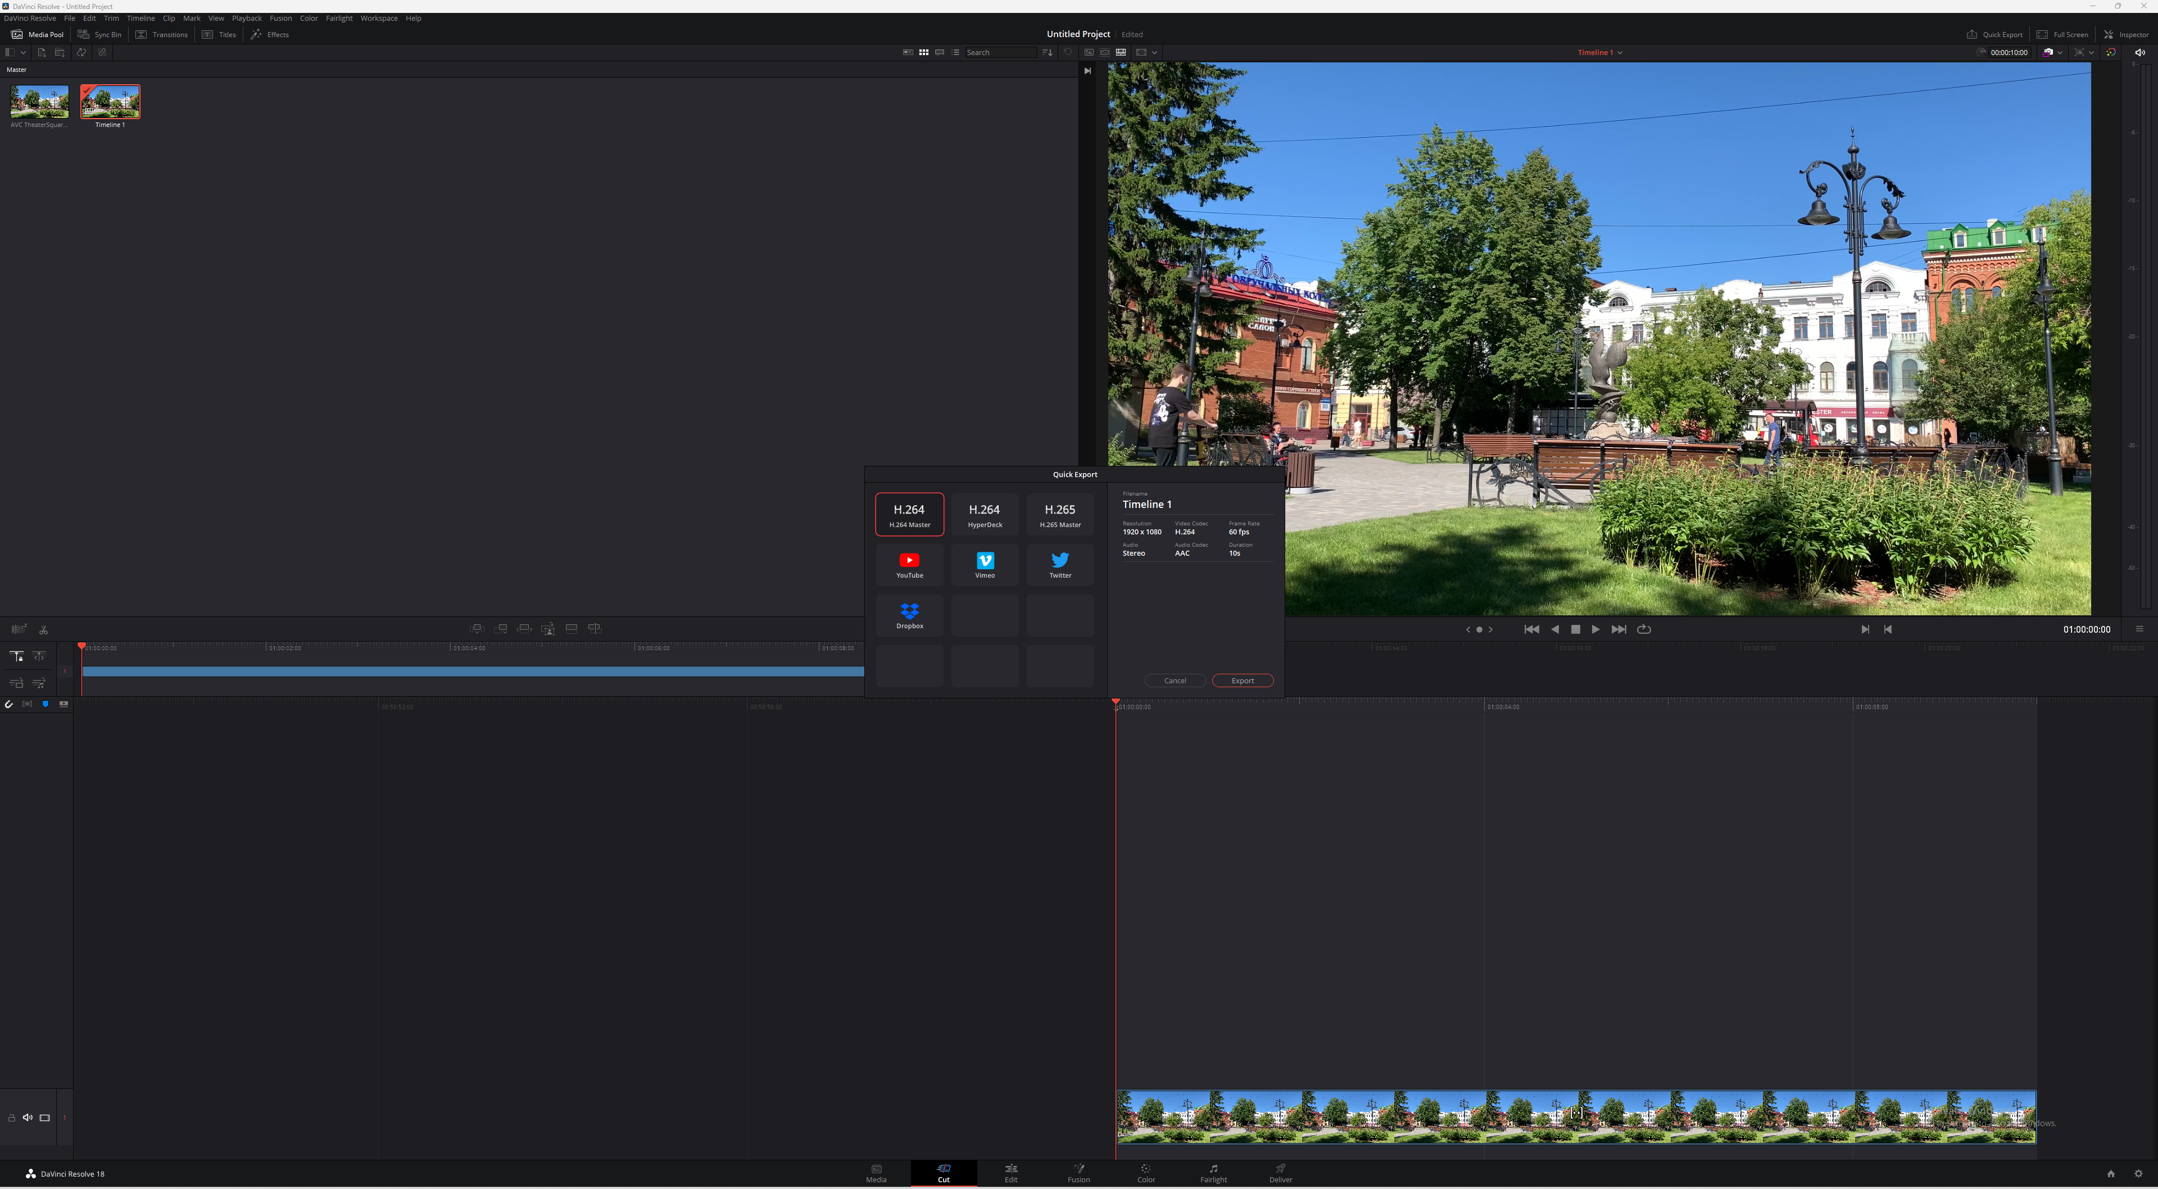Open the timeline resolution dropdown arrow

tap(1154, 53)
